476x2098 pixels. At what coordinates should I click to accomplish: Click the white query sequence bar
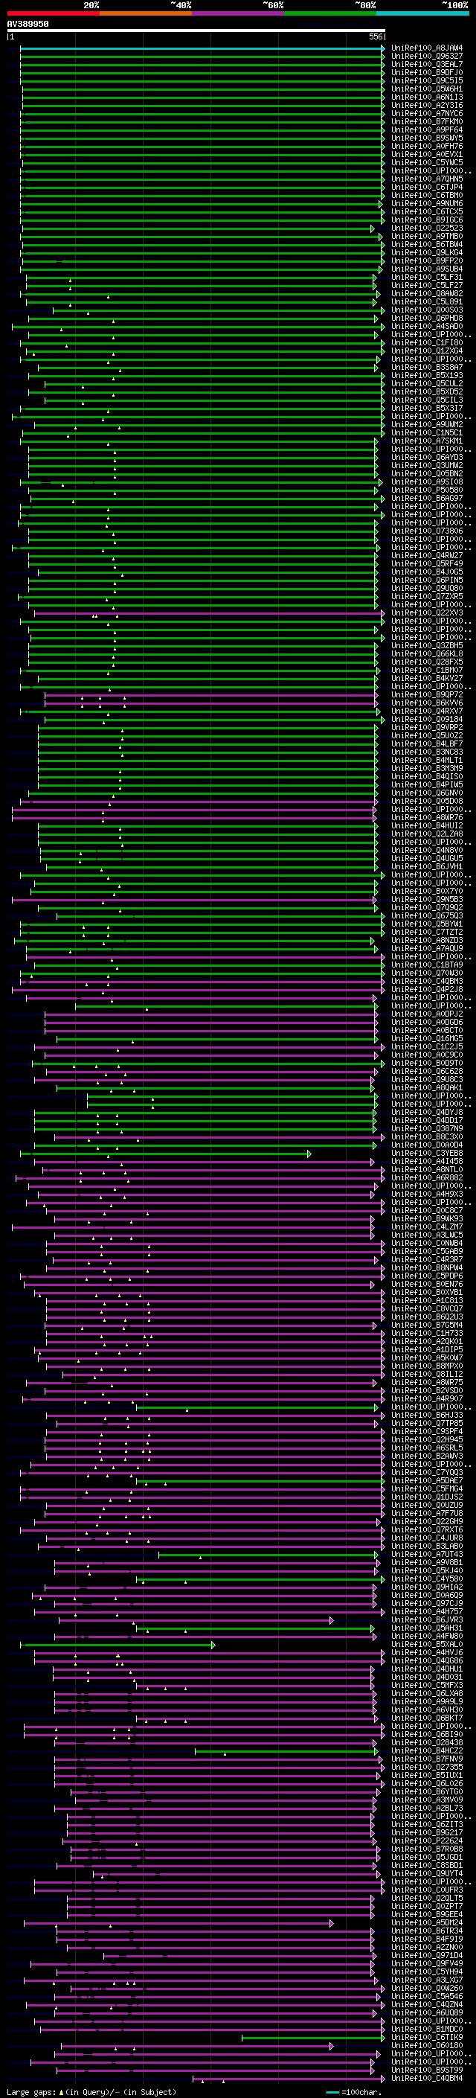pos(196,31)
